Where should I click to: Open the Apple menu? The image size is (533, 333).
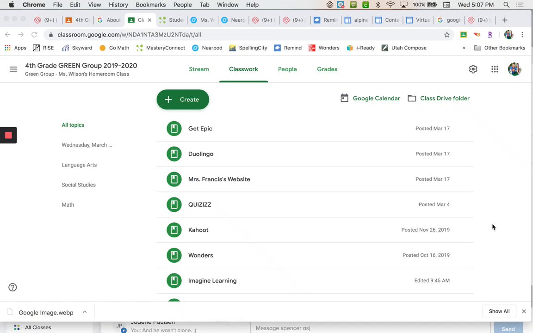[x=12, y=5]
